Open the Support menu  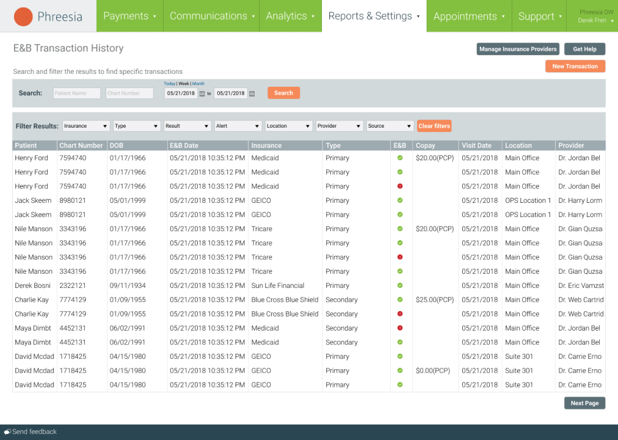click(x=539, y=16)
